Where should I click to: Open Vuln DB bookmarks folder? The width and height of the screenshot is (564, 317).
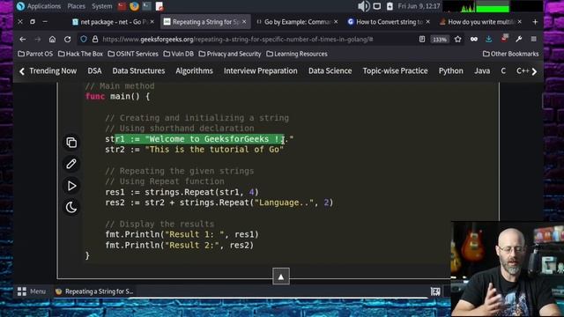[179, 54]
